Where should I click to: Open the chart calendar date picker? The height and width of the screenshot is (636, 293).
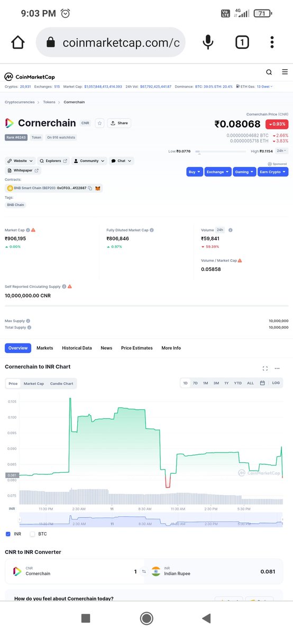pyautogui.click(x=262, y=383)
